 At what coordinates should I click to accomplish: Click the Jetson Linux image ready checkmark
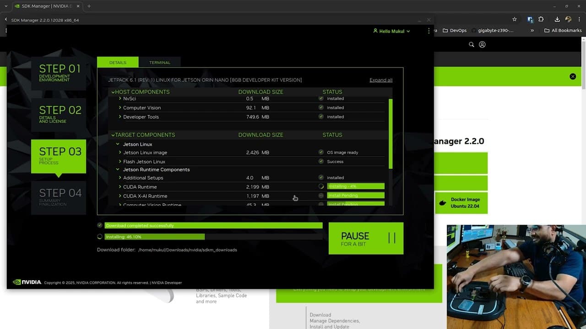(x=321, y=152)
